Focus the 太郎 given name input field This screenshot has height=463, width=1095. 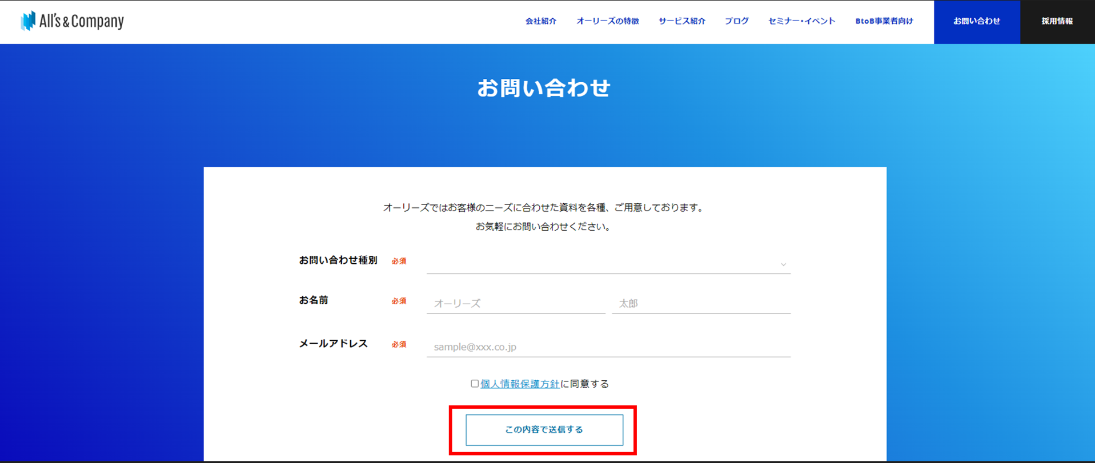701,303
